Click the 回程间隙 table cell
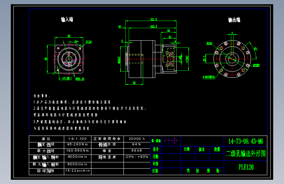Image resolution: width=284 pixels, height=184 pixels. 47,172
